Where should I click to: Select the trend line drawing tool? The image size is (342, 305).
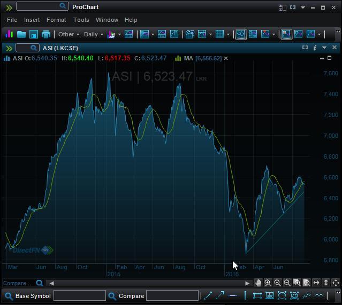point(208,295)
